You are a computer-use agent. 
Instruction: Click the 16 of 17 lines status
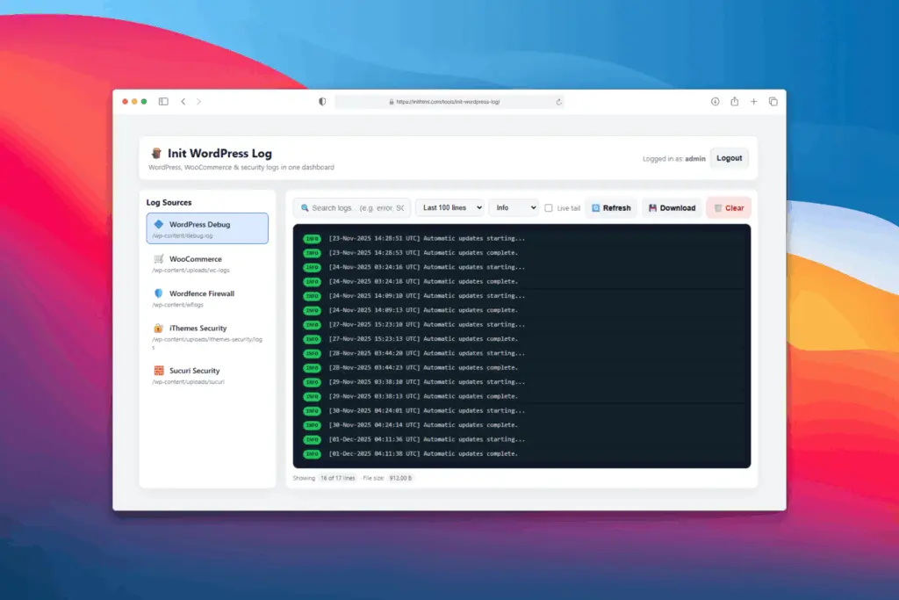338,478
